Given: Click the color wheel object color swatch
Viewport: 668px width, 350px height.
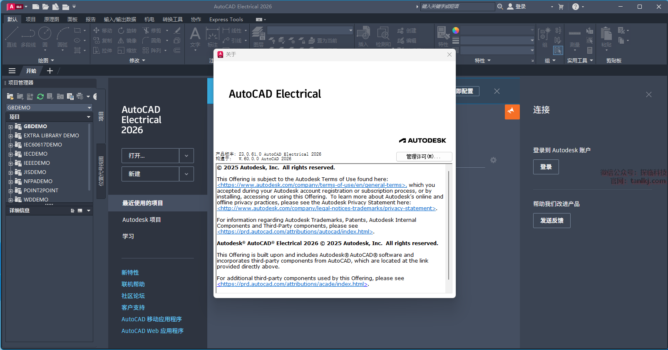Looking at the screenshot, I should tap(456, 30).
